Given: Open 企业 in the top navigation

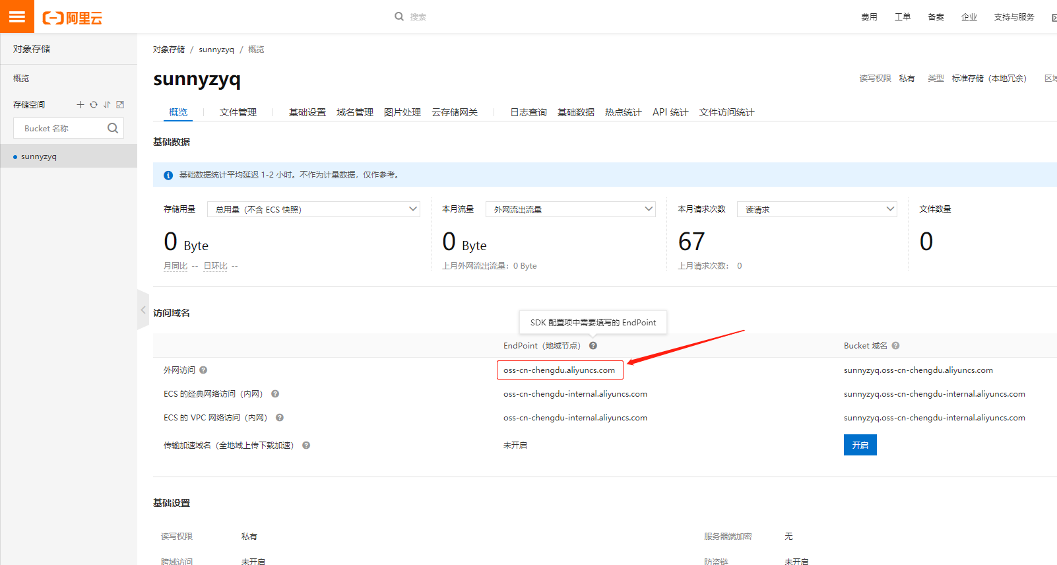Looking at the screenshot, I should [x=969, y=17].
